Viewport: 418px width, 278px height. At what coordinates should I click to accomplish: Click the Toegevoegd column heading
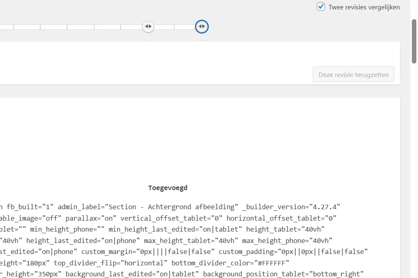[x=168, y=188]
